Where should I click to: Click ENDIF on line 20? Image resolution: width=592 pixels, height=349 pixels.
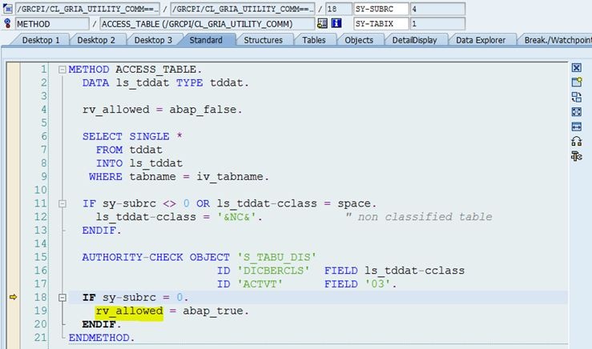[102, 324]
